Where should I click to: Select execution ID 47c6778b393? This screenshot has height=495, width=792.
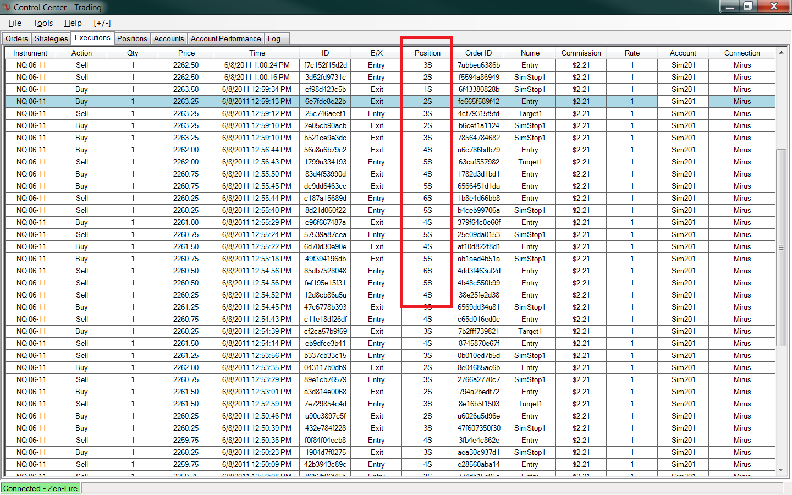tap(326, 307)
